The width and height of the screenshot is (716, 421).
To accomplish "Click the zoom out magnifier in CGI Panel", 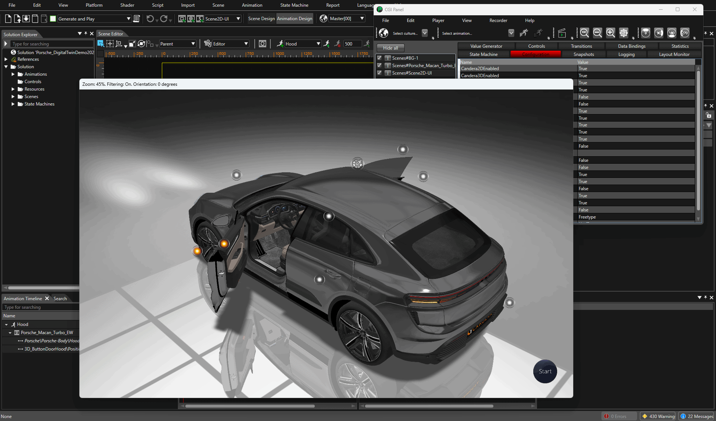I will tap(597, 33).
